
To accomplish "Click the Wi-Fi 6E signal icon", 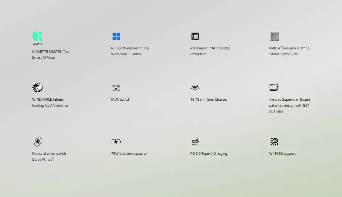I will (274, 142).
